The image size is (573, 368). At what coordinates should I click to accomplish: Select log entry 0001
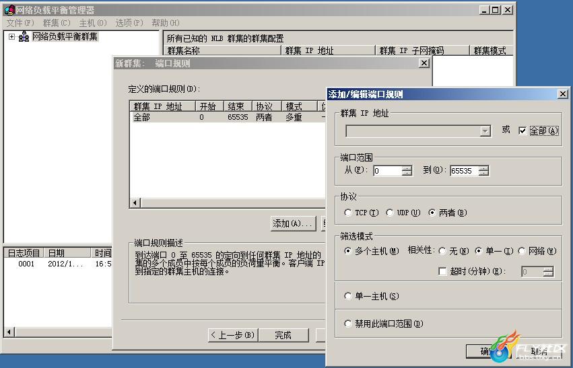point(26,264)
